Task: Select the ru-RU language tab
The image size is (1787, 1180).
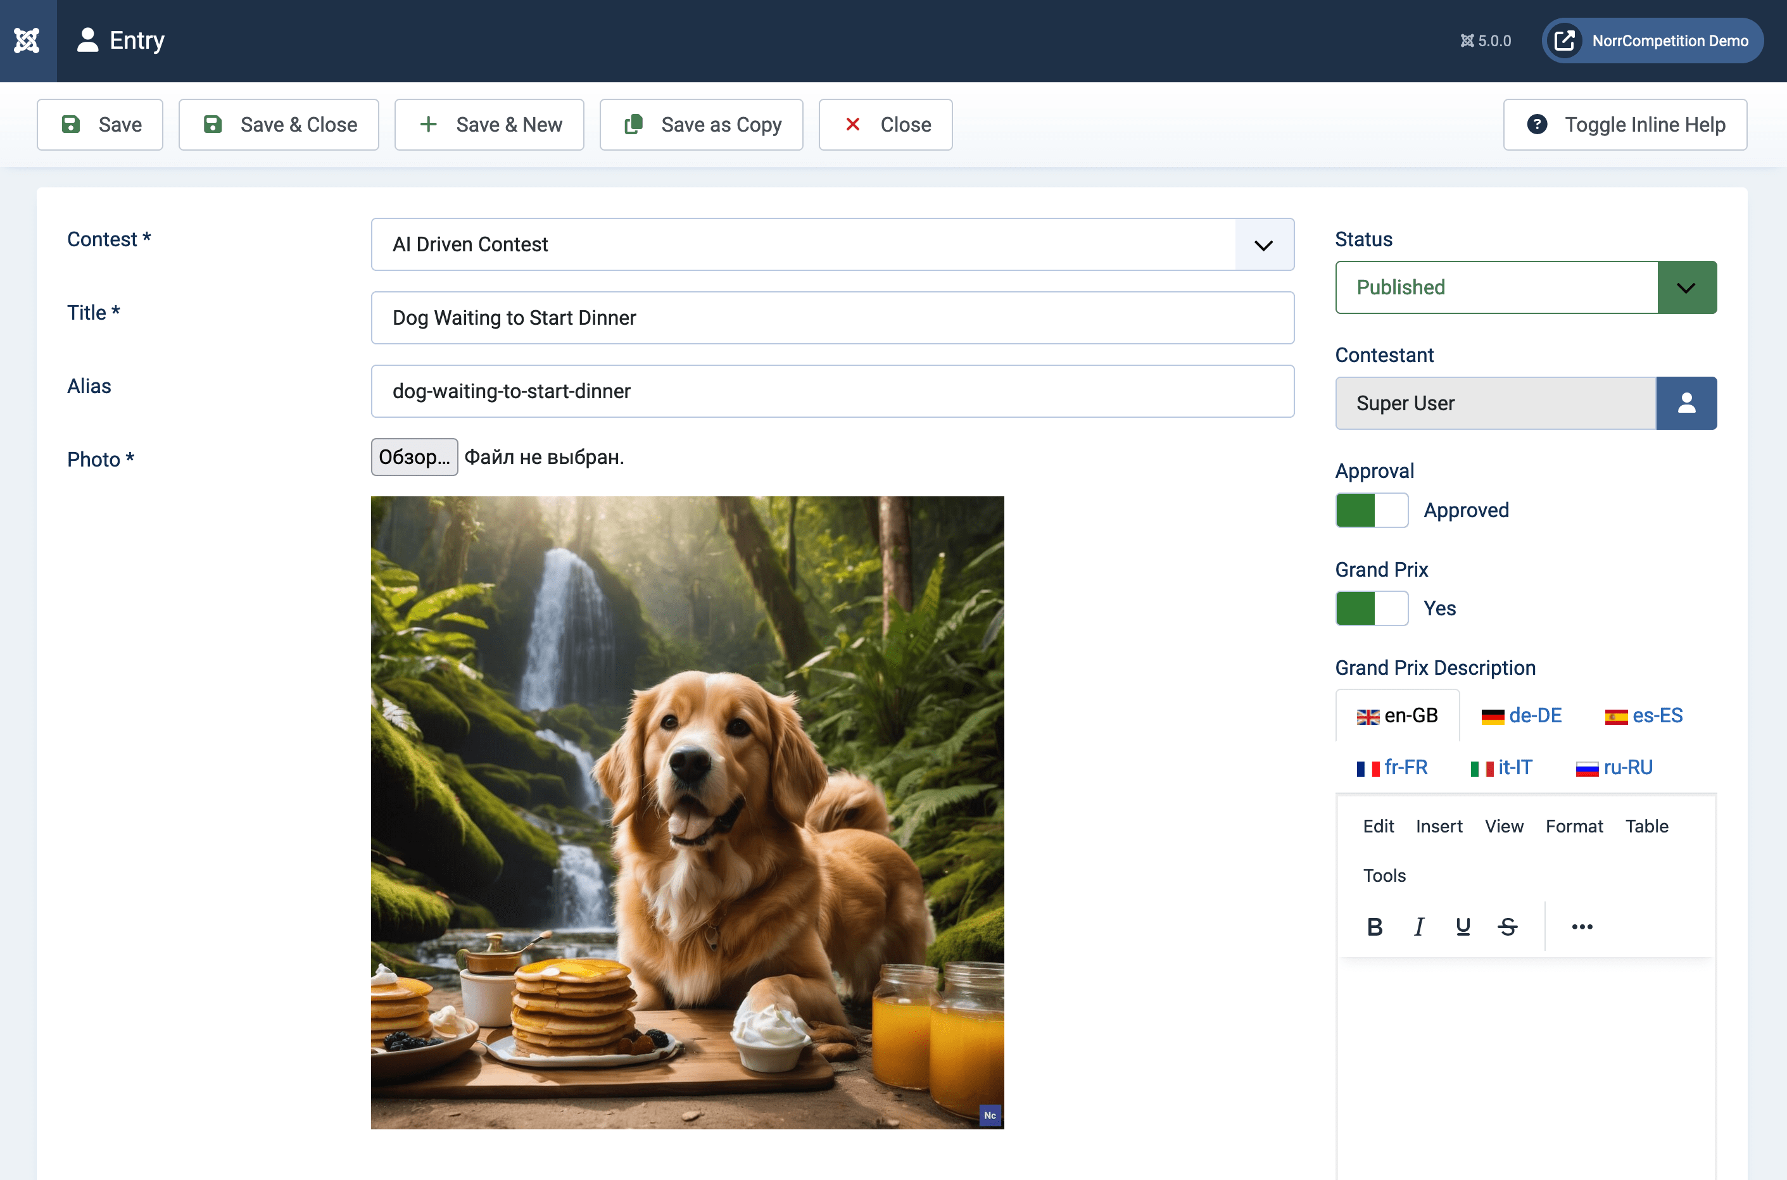Action: (x=1614, y=768)
